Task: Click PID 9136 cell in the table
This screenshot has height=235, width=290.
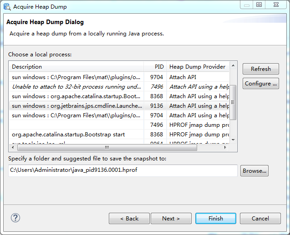Action: [x=157, y=106]
